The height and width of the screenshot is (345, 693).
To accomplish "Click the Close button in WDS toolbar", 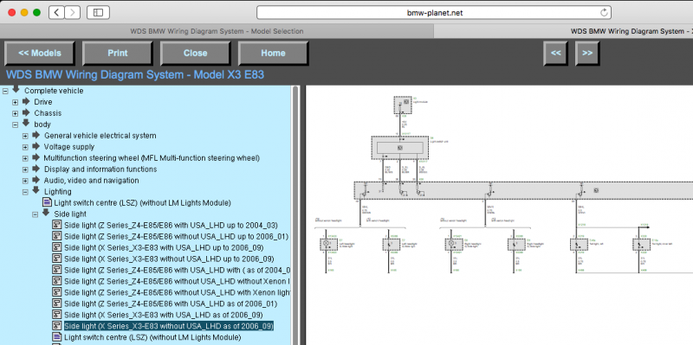I will click(196, 54).
